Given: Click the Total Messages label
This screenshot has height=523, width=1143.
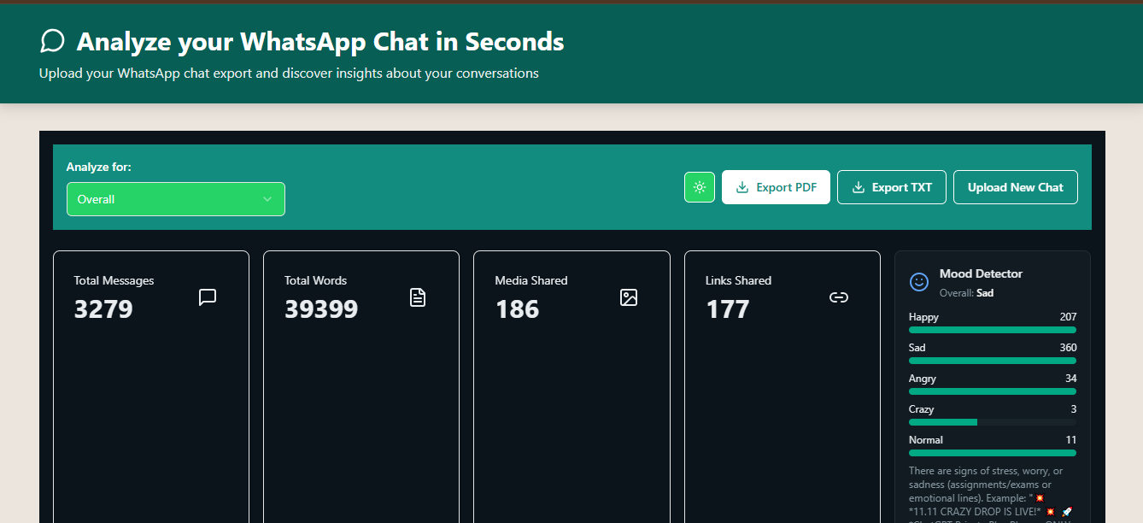Looking at the screenshot, I should (114, 280).
